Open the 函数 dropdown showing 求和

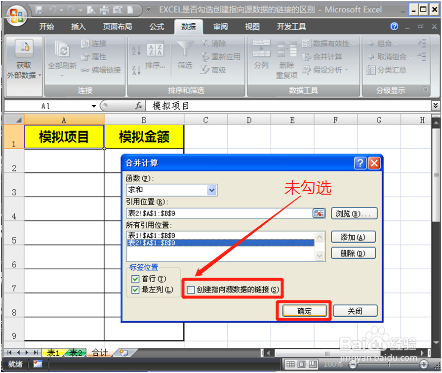211,190
